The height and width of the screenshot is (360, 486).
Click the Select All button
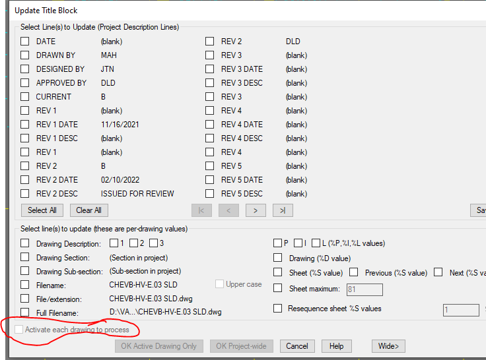pos(42,210)
